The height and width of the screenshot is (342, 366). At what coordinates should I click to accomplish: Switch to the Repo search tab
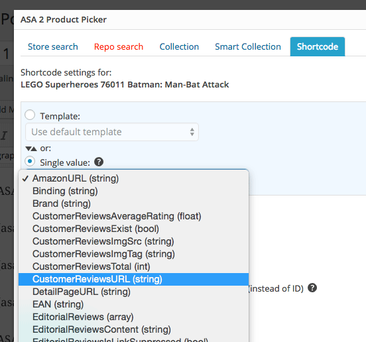click(x=119, y=46)
